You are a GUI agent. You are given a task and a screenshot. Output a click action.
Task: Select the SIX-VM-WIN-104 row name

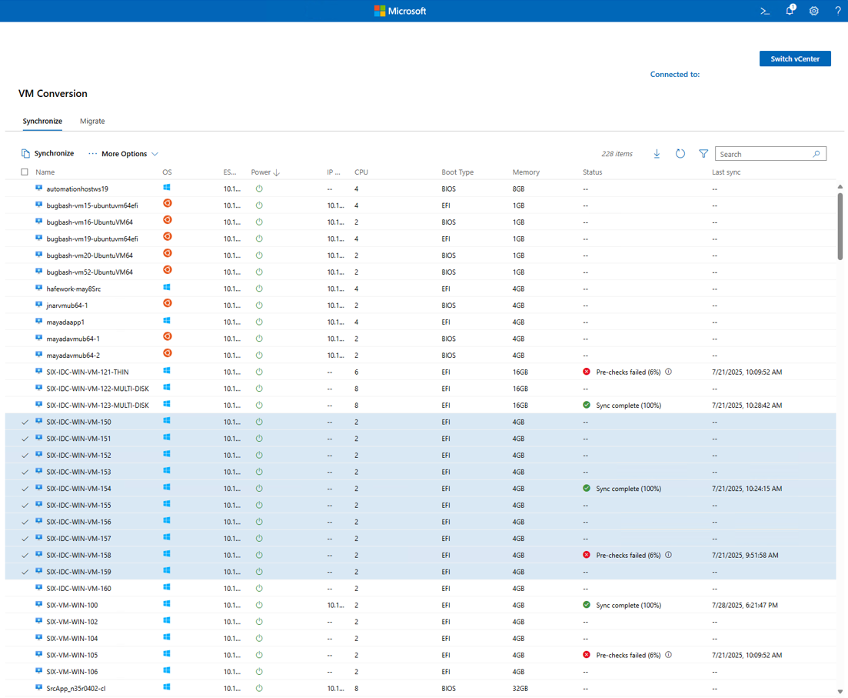[72, 639]
